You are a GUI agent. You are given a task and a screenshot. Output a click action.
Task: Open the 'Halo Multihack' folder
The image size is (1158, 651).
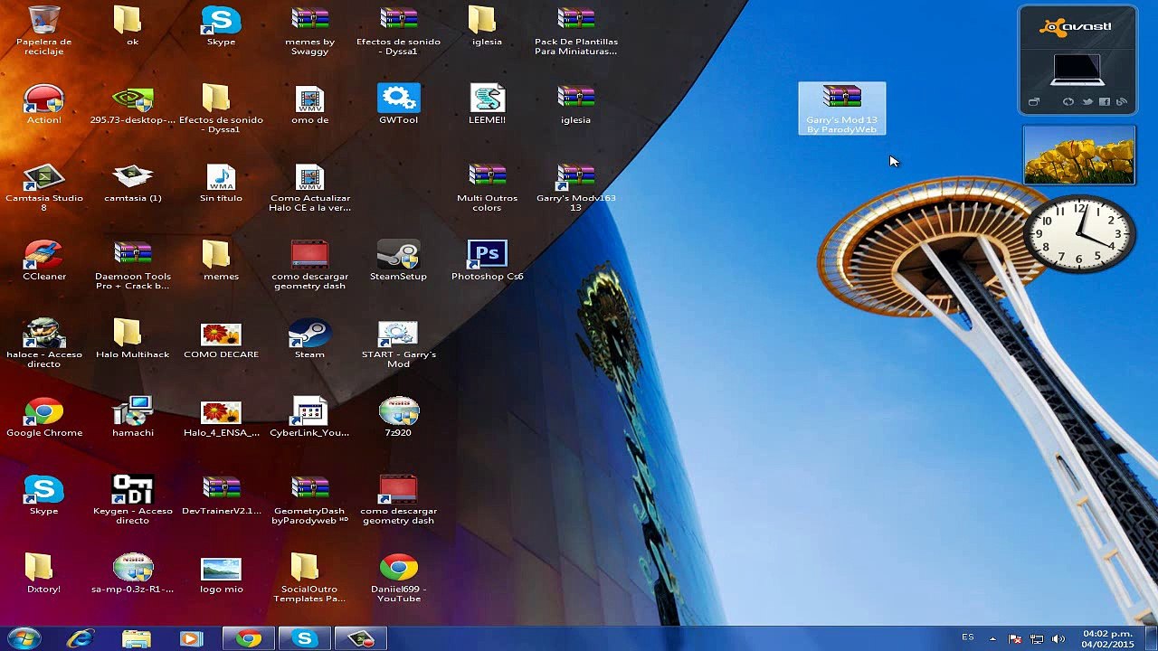click(132, 339)
